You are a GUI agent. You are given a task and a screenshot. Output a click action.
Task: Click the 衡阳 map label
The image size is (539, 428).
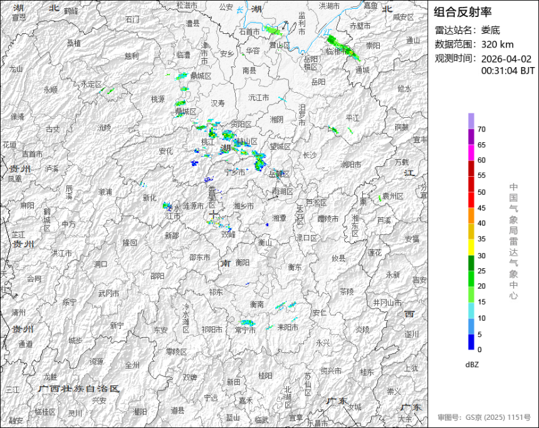pyautogui.click(x=243, y=263)
